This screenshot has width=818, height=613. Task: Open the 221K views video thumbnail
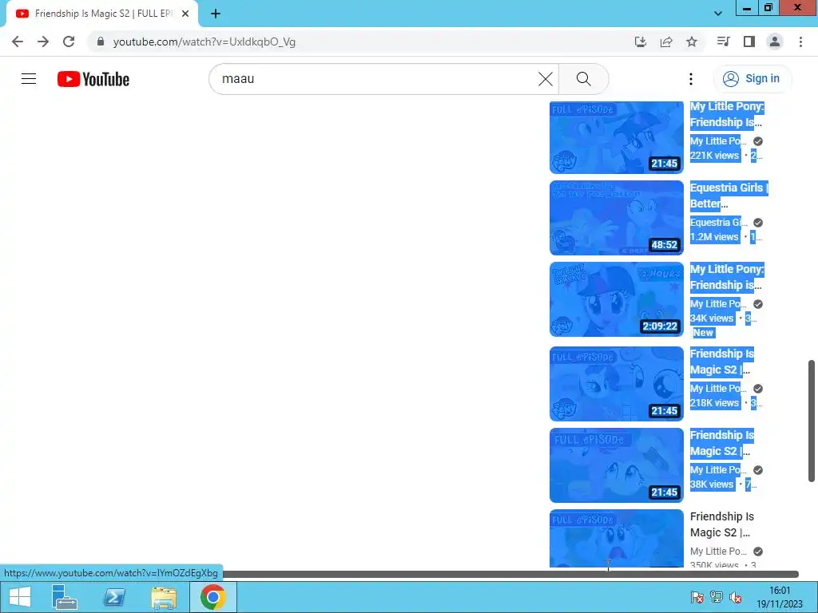click(616, 137)
